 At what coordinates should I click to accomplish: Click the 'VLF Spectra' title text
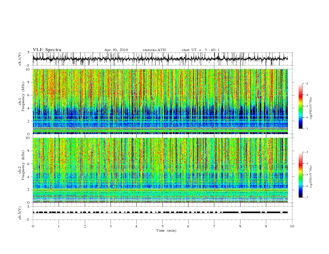click(x=47, y=50)
